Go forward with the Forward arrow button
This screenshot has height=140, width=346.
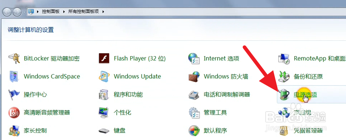(x=17, y=12)
